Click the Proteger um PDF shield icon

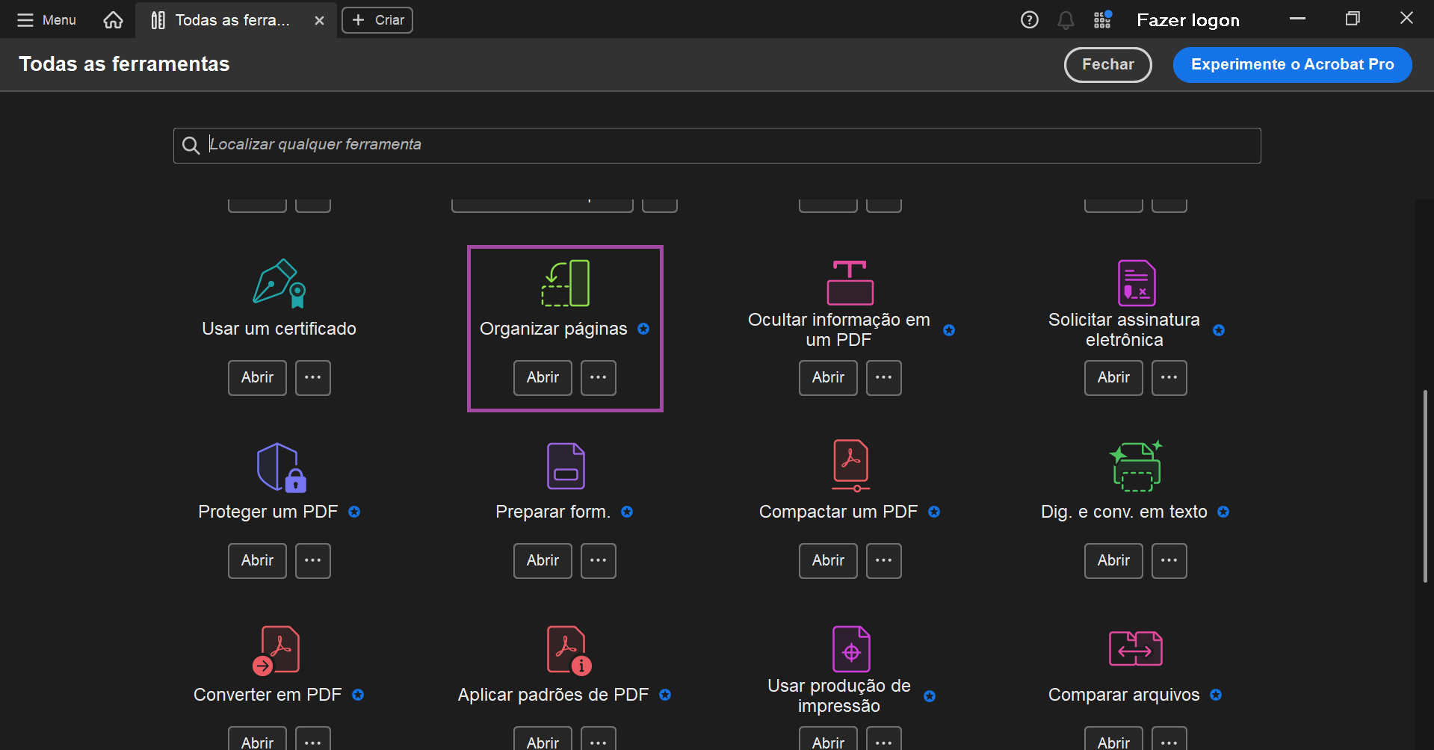pos(281,467)
